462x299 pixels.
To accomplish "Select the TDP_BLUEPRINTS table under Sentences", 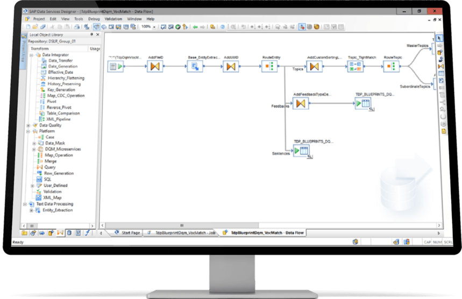I will pyautogui.click(x=301, y=152).
